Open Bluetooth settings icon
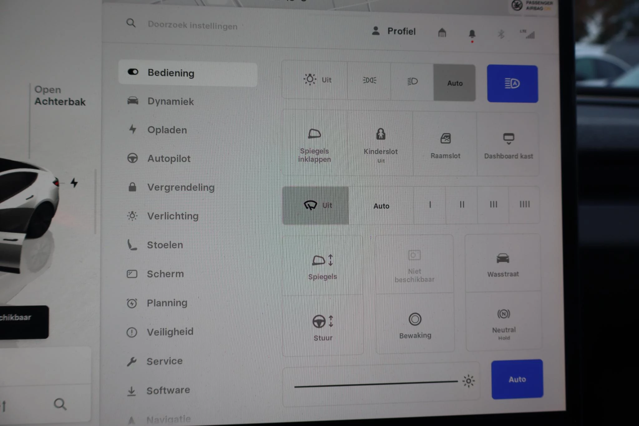This screenshot has width=639, height=426. tap(501, 34)
